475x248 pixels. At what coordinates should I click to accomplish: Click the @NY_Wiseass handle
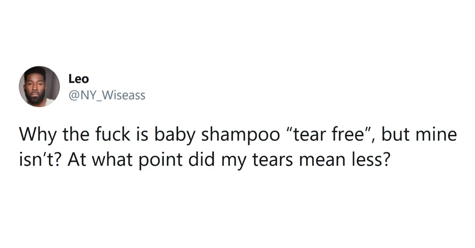click(107, 95)
